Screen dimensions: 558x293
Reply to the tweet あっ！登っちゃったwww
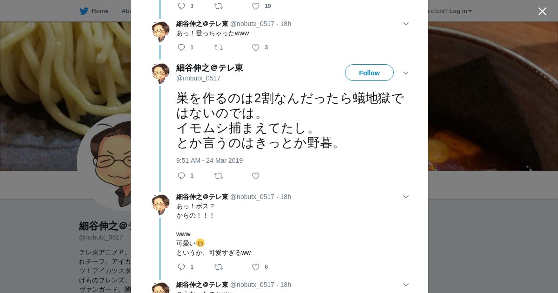[181, 47]
